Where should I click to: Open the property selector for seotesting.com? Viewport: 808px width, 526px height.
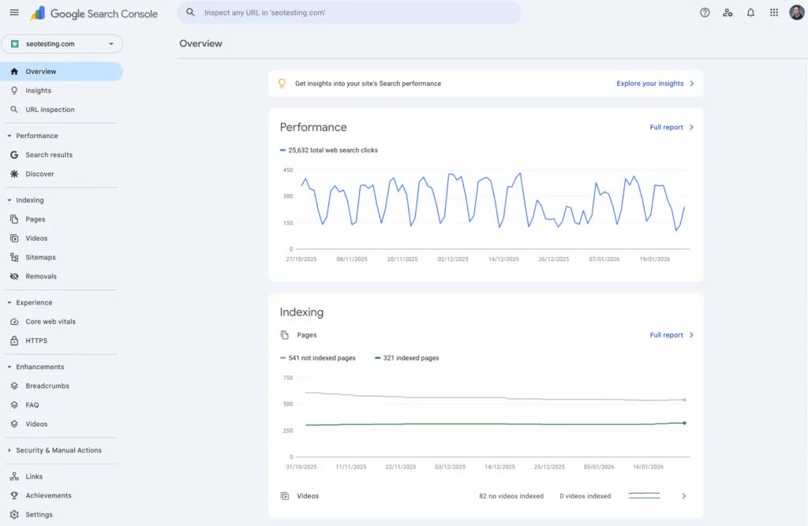point(62,43)
